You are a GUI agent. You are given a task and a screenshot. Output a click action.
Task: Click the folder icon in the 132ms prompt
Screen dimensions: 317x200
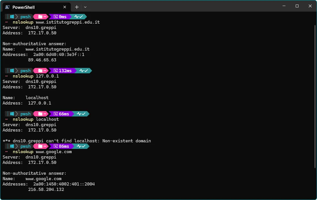(40, 71)
